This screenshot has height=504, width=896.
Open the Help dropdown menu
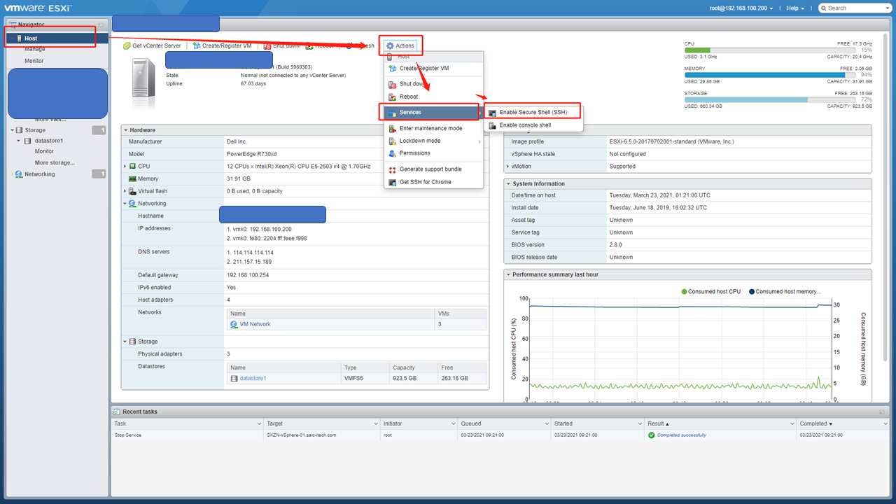pyautogui.click(x=794, y=8)
